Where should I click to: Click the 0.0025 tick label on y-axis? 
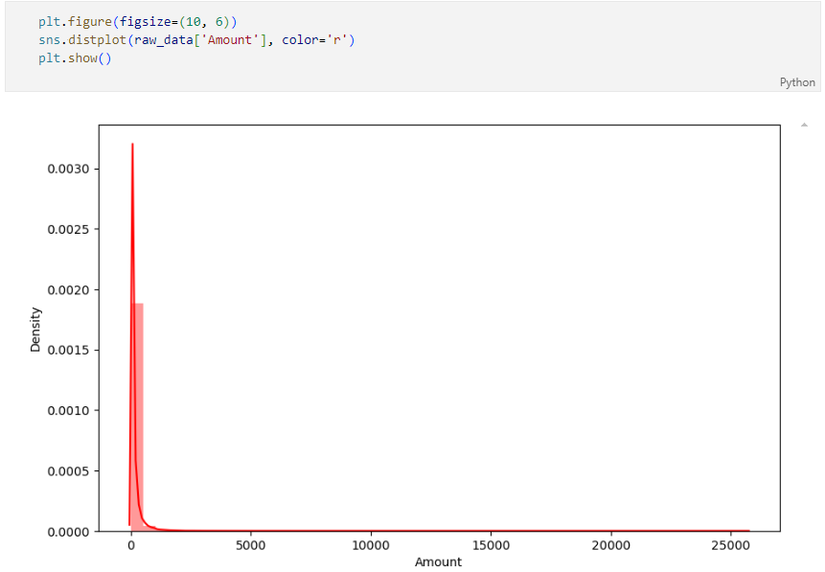68,229
